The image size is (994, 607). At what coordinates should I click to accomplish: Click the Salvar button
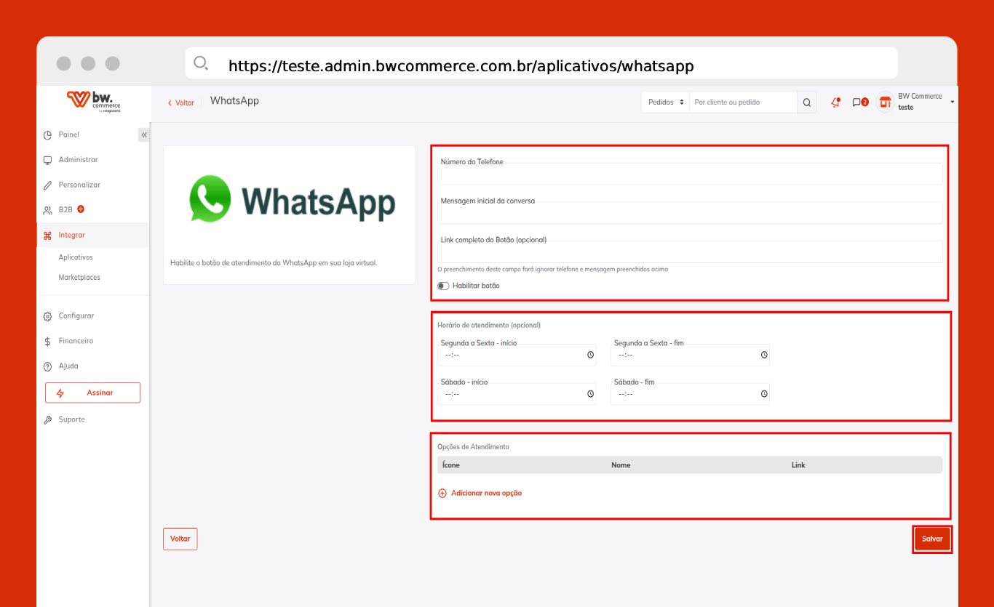click(932, 539)
